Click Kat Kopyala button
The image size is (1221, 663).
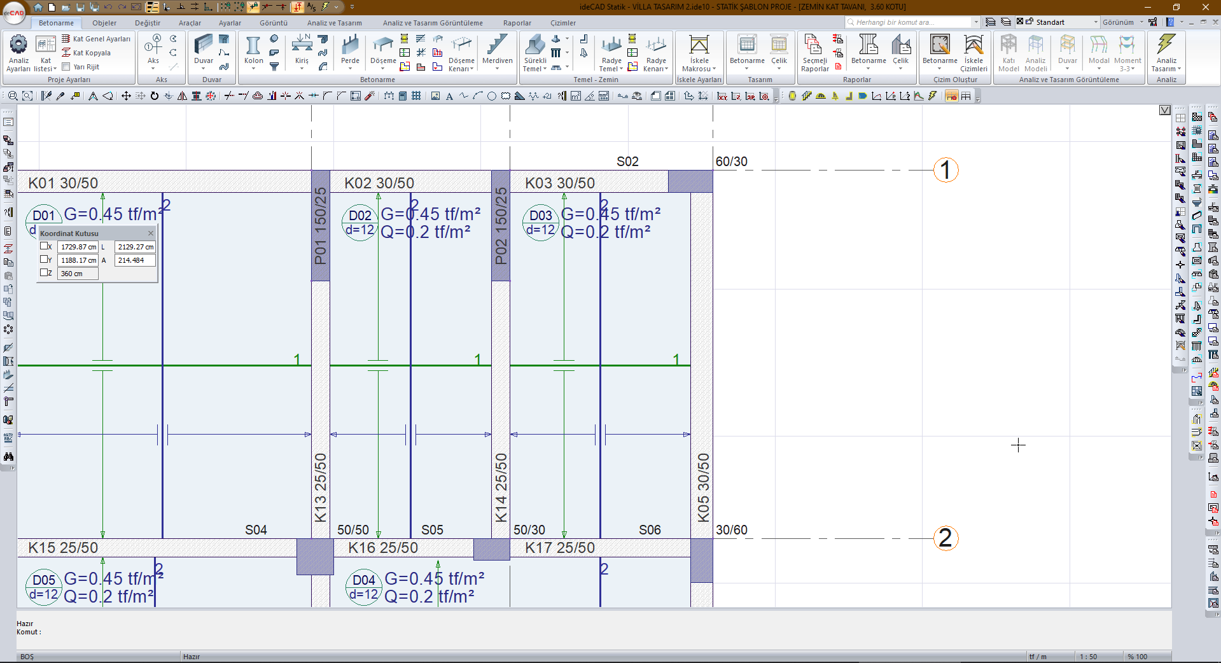point(87,53)
